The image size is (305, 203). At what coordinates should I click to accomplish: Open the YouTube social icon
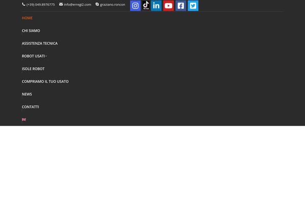pos(168,6)
